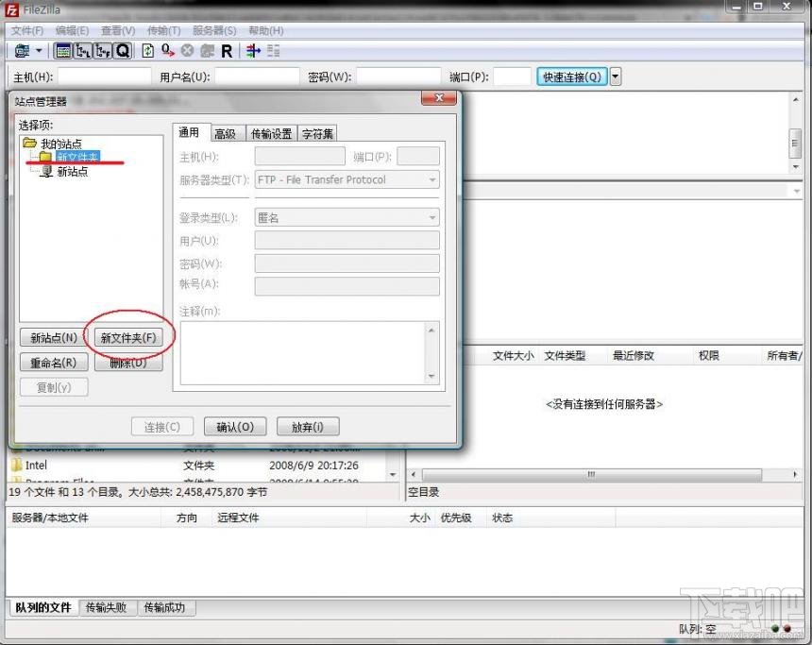Click the 帐号(A) field in site manager
The image size is (812, 645).
[347, 285]
